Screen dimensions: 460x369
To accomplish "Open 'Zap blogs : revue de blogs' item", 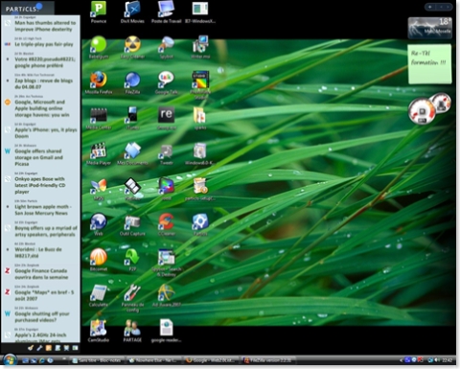I will [44, 83].
